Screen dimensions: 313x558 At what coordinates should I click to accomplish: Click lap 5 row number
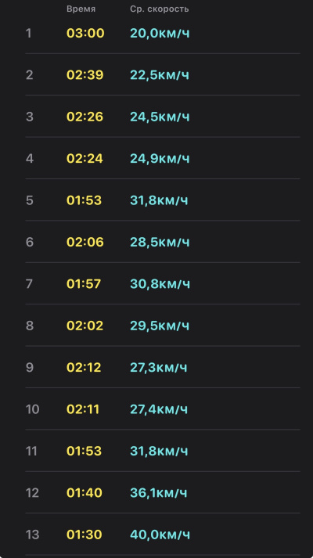coord(30,200)
